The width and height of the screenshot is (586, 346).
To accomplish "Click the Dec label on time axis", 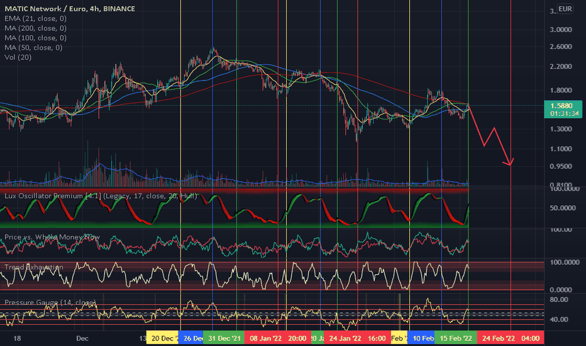I will click(82, 338).
